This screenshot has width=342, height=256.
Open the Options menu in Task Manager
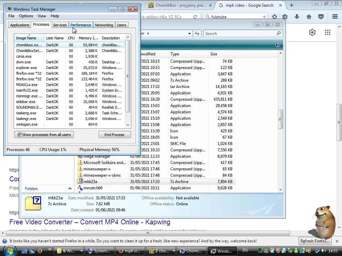click(26, 16)
